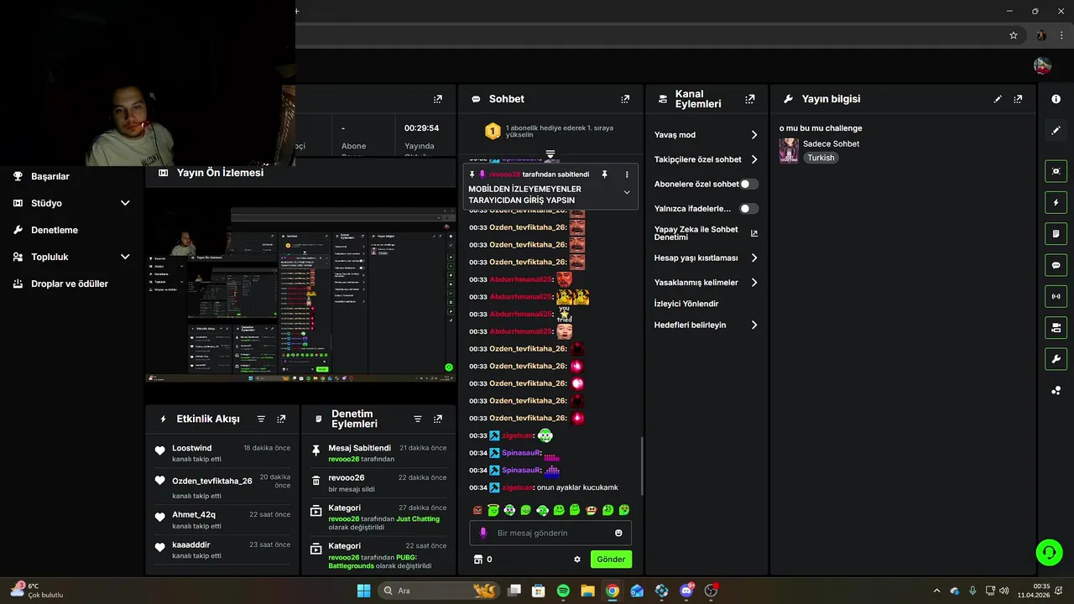1074x604 pixels.
Task: Toggle the moderation actions note icon in sidebar
Action: click(x=1056, y=233)
